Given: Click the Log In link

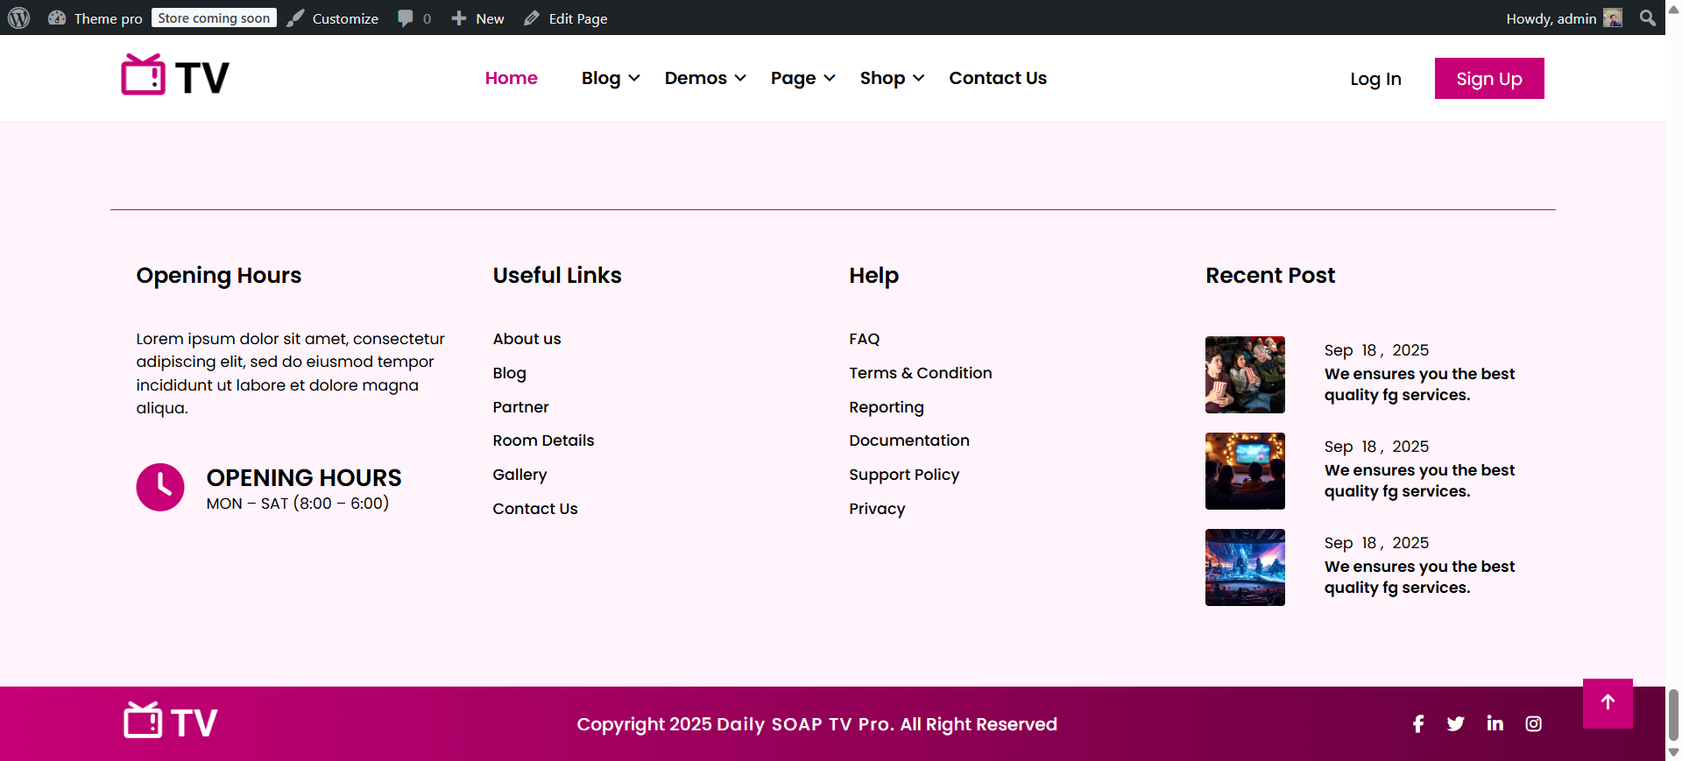Looking at the screenshot, I should (1375, 79).
